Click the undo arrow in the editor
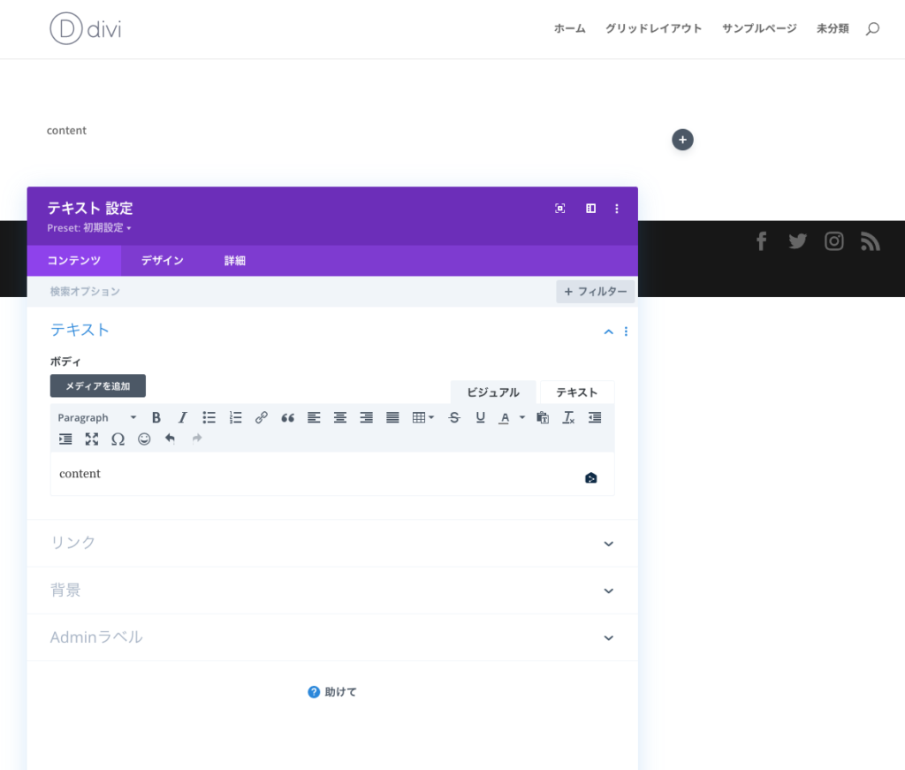Image resolution: width=905 pixels, height=770 pixels. tap(170, 438)
